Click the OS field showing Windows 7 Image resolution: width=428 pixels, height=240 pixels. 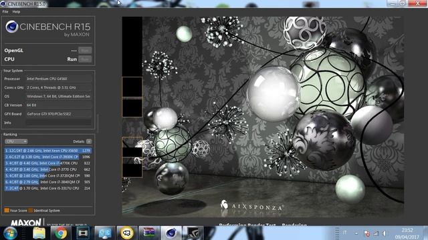click(58, 96)
